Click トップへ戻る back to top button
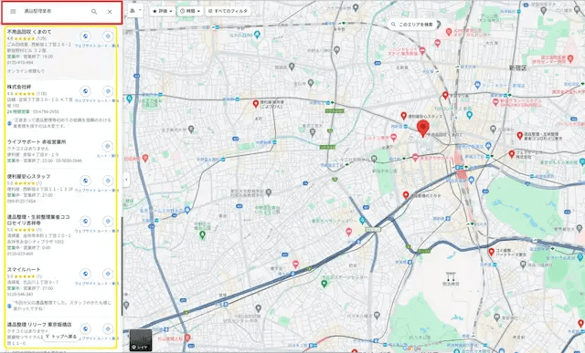This screenshot has height=353, width=585. point(61,337)
